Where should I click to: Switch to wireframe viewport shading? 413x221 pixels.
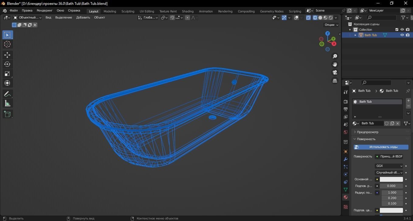[315, 18]
